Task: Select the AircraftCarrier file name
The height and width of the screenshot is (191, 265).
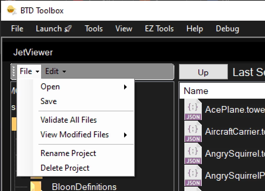Action: 235,132
